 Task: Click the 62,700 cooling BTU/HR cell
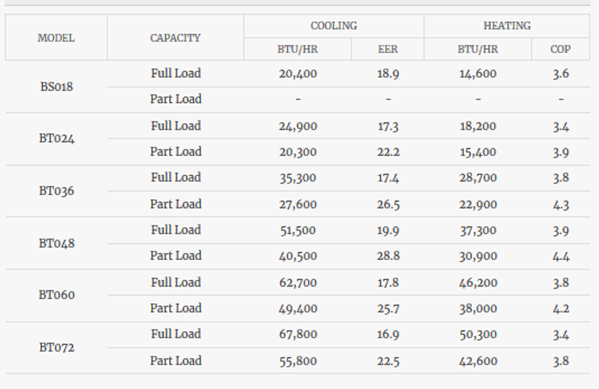point(298,283)
